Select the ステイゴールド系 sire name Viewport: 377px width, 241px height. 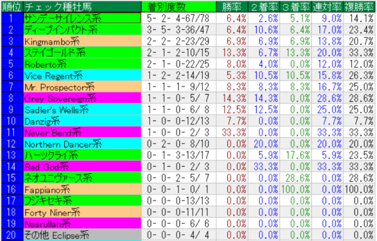pos(54,53)
